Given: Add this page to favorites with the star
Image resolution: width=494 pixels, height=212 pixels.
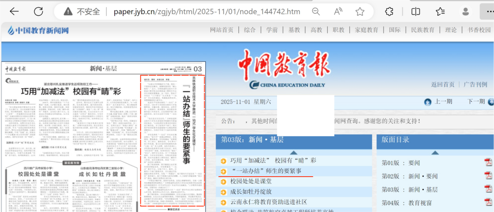Looking at the screenshot, I should [360, 12].
